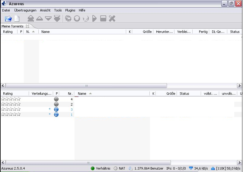Sort upper table by Rating column
This screenshot has height=172, width=243.
9,32
